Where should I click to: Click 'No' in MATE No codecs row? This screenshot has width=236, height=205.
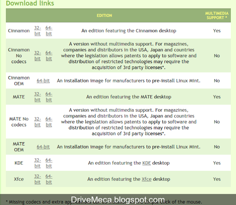click(x=217, y=122)
